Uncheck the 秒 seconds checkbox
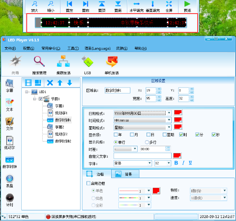The width and height of the screenshot is (236, 221). pos(214,135)
